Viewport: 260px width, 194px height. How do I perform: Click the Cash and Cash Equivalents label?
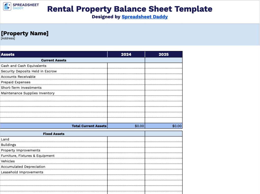(x=24, y=66)
